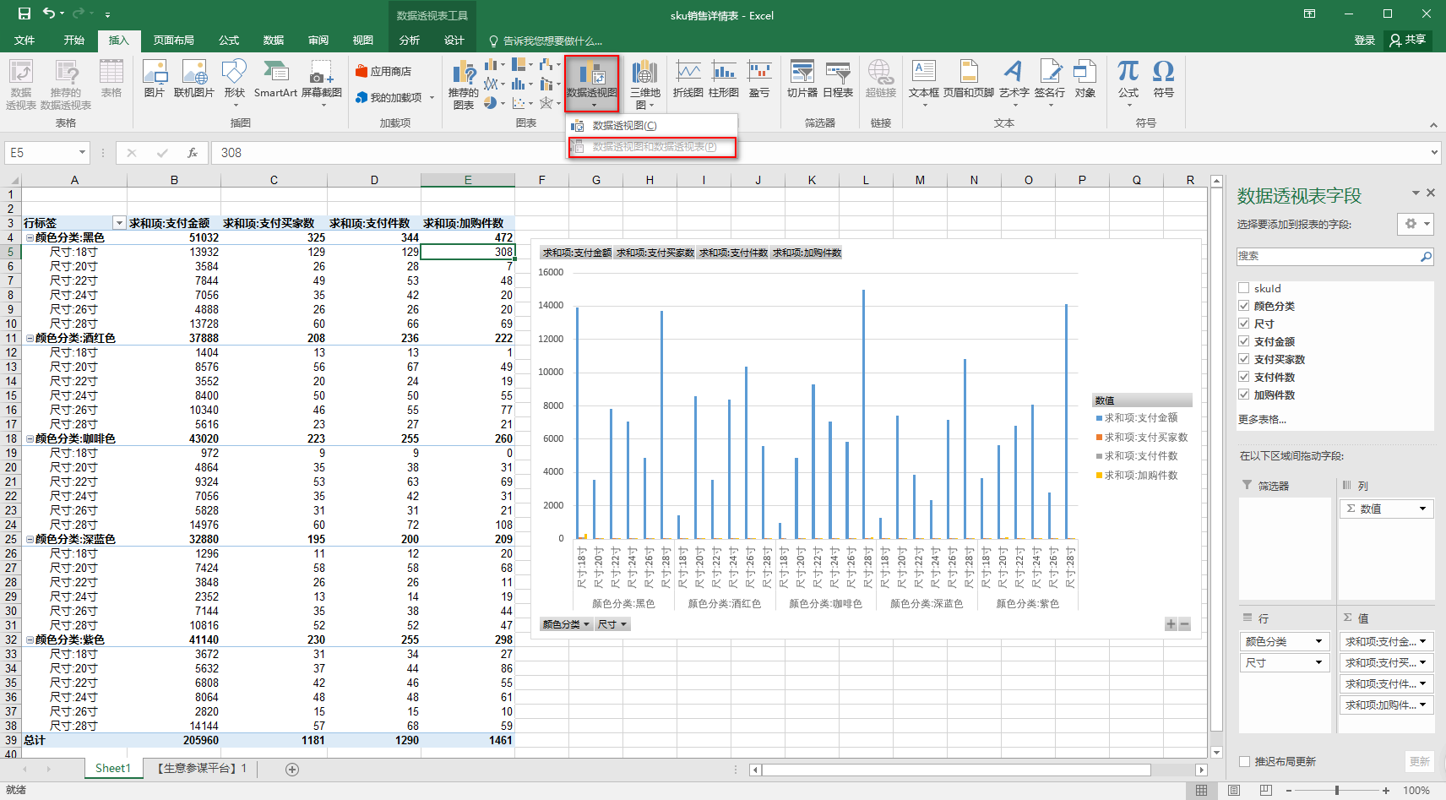The image size is (1446, 800).
Task: Click the 共享 share button
Action: point(1407,40)
